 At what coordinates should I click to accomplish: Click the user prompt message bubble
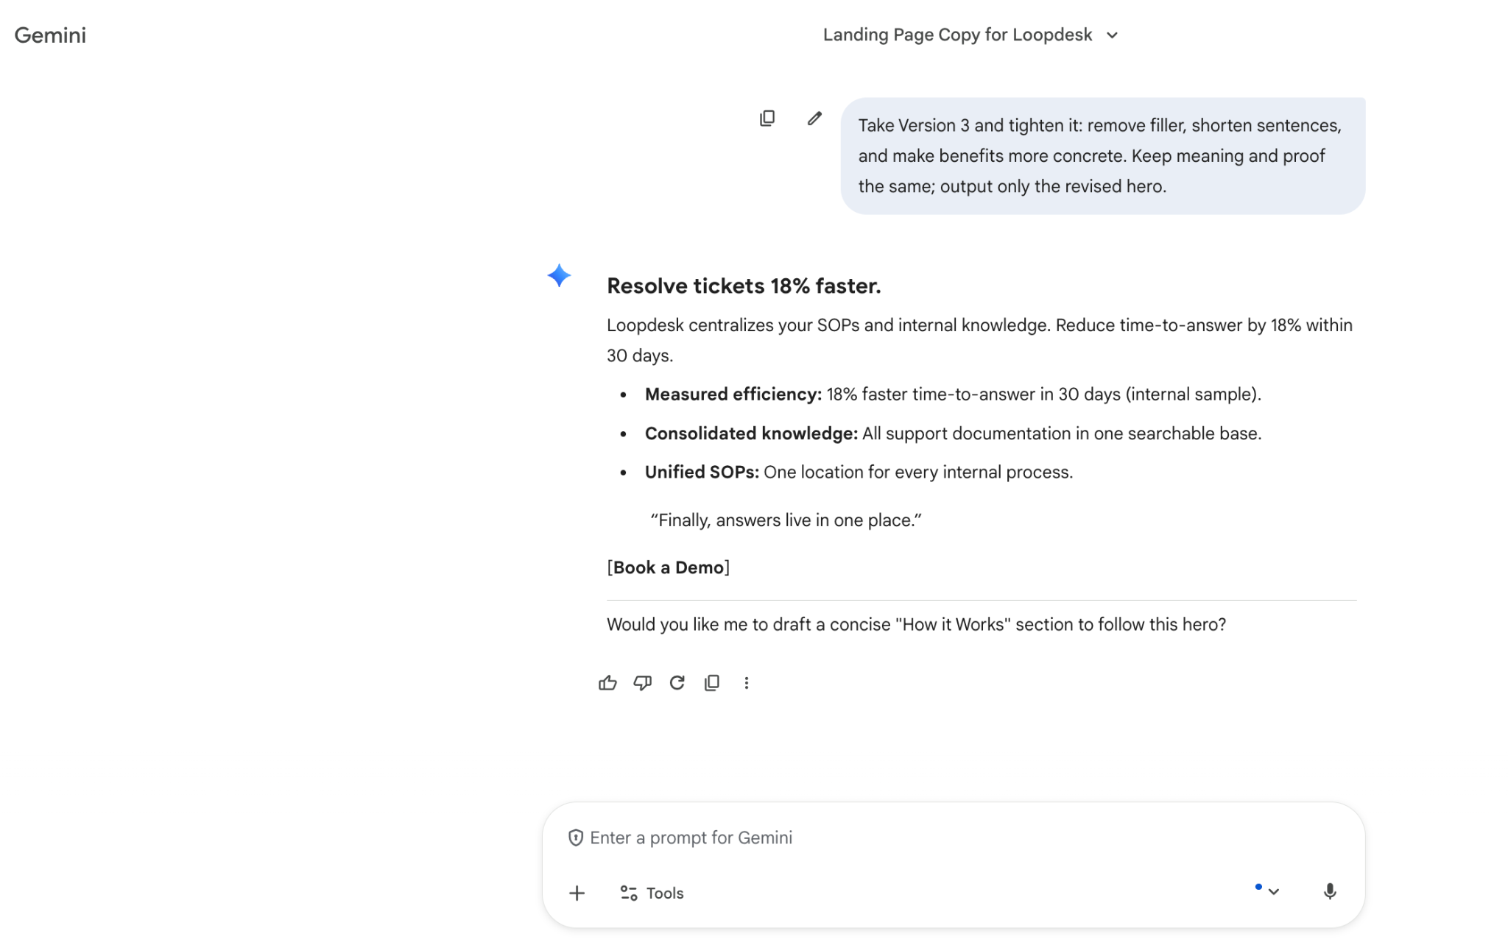click(1102, 155)
